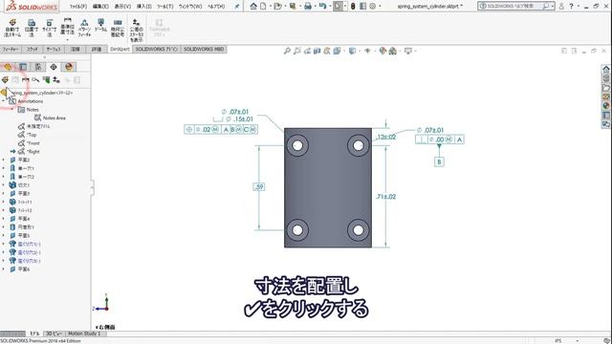The image size is (612, 344).
Task: Open the ファイル(F) menu
Action: point(78,7)
